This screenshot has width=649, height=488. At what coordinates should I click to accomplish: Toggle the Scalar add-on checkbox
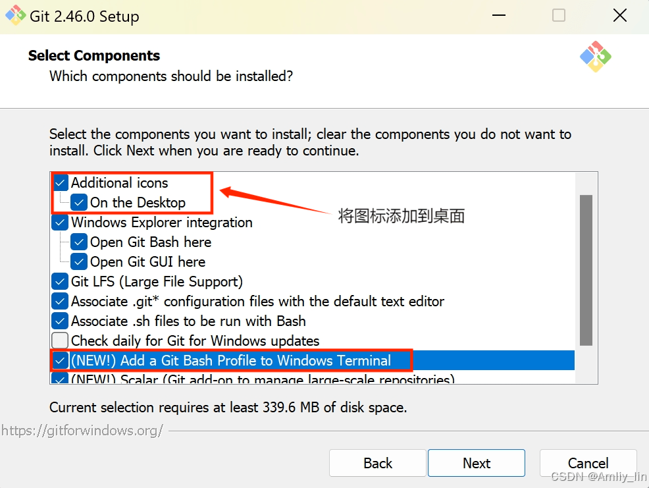click(60, 378)
